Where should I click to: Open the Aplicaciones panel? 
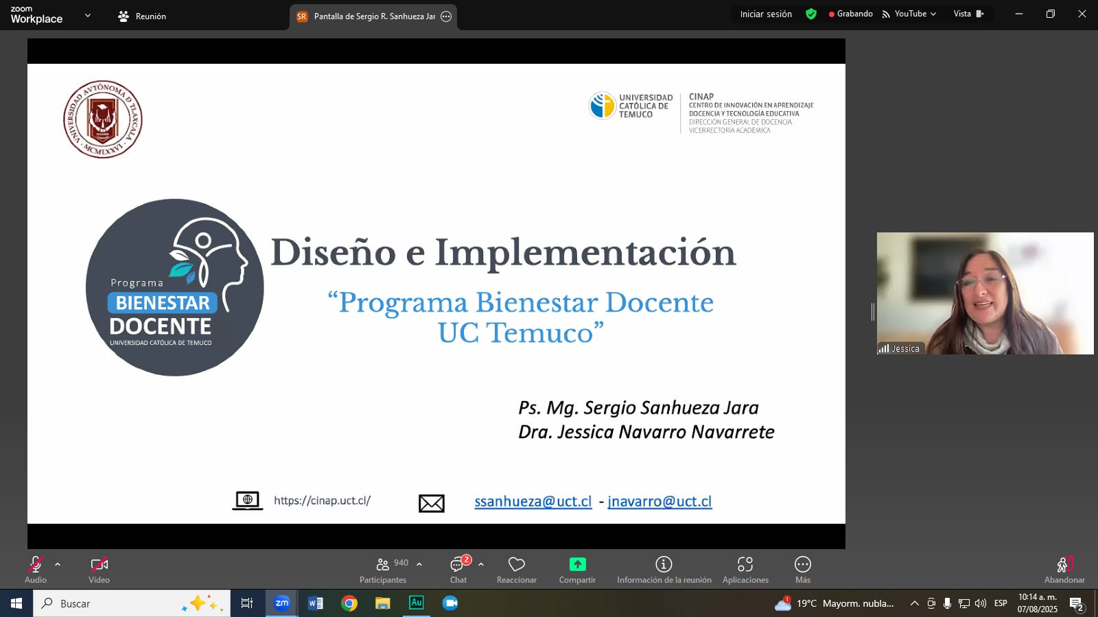click(x=745, y=569)
